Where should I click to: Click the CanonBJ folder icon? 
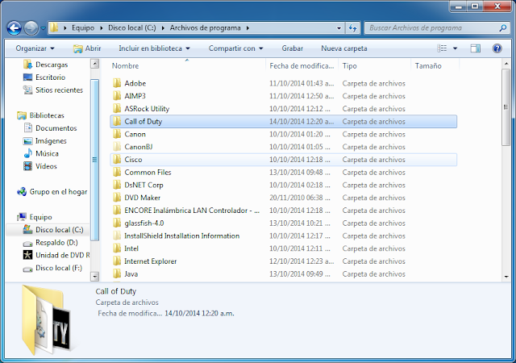coord(117,147)
